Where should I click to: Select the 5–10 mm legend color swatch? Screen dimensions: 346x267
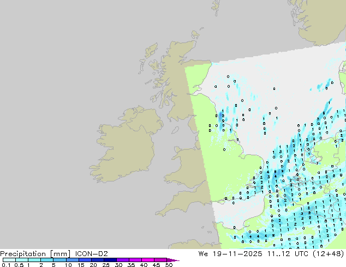(60, 260)
